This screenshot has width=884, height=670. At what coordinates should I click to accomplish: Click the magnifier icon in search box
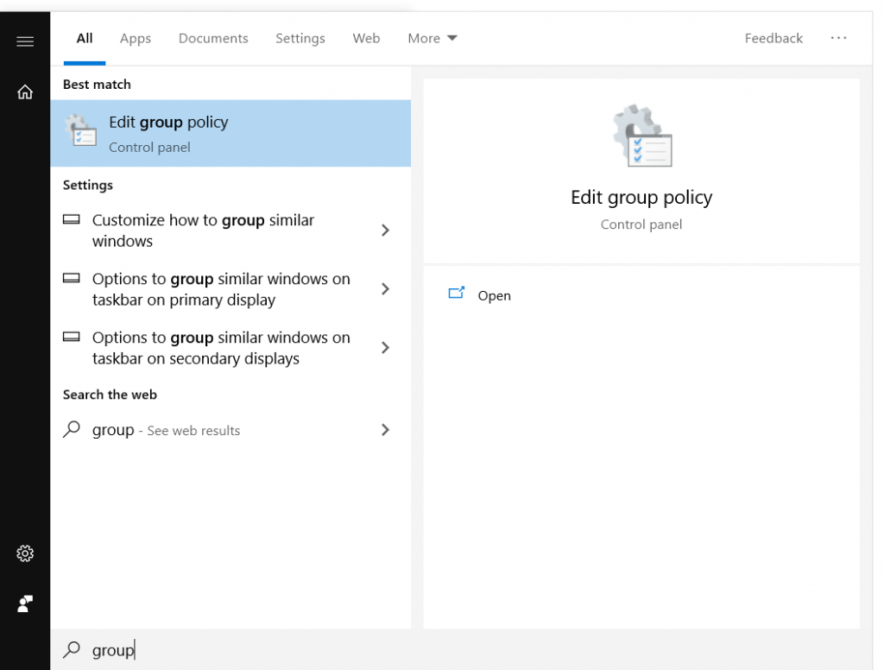coord(72,649)
